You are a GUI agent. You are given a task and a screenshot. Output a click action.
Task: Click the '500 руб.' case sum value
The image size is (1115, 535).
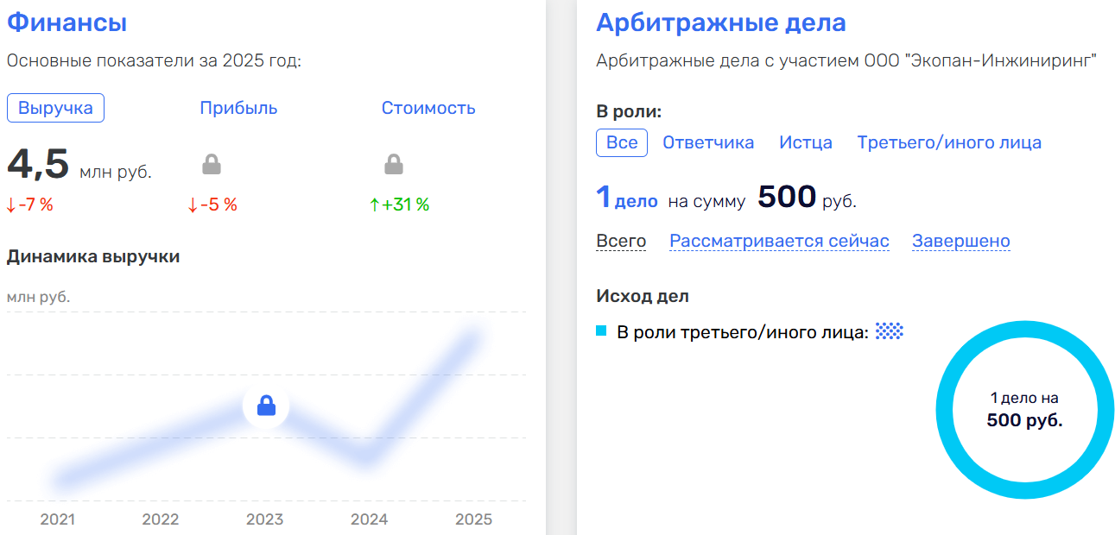click(808, 198)
